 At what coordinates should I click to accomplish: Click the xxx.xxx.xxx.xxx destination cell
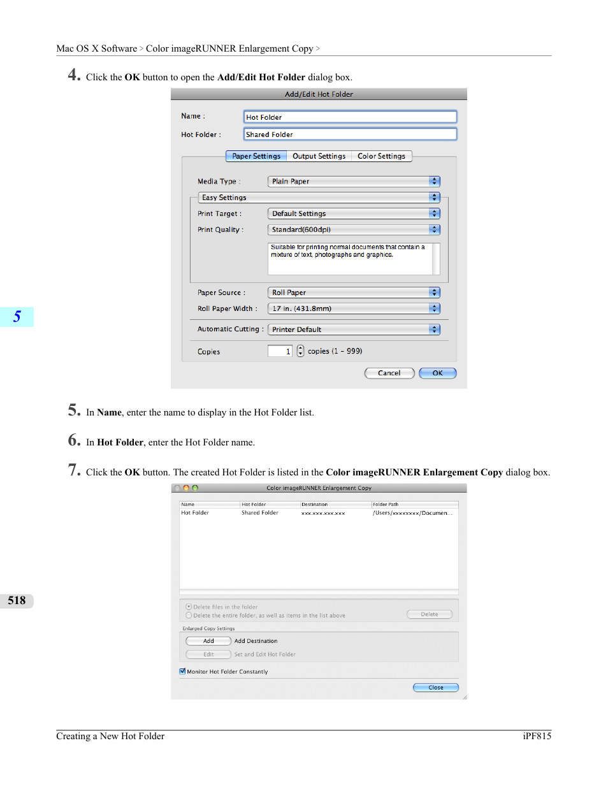(x=323, y=513)
